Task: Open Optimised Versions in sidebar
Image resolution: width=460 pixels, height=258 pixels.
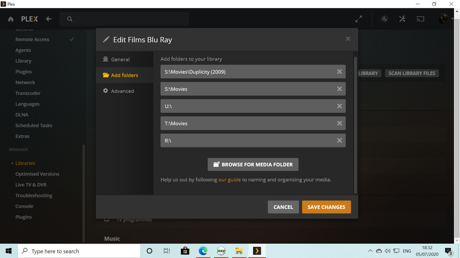Action: 37,174
